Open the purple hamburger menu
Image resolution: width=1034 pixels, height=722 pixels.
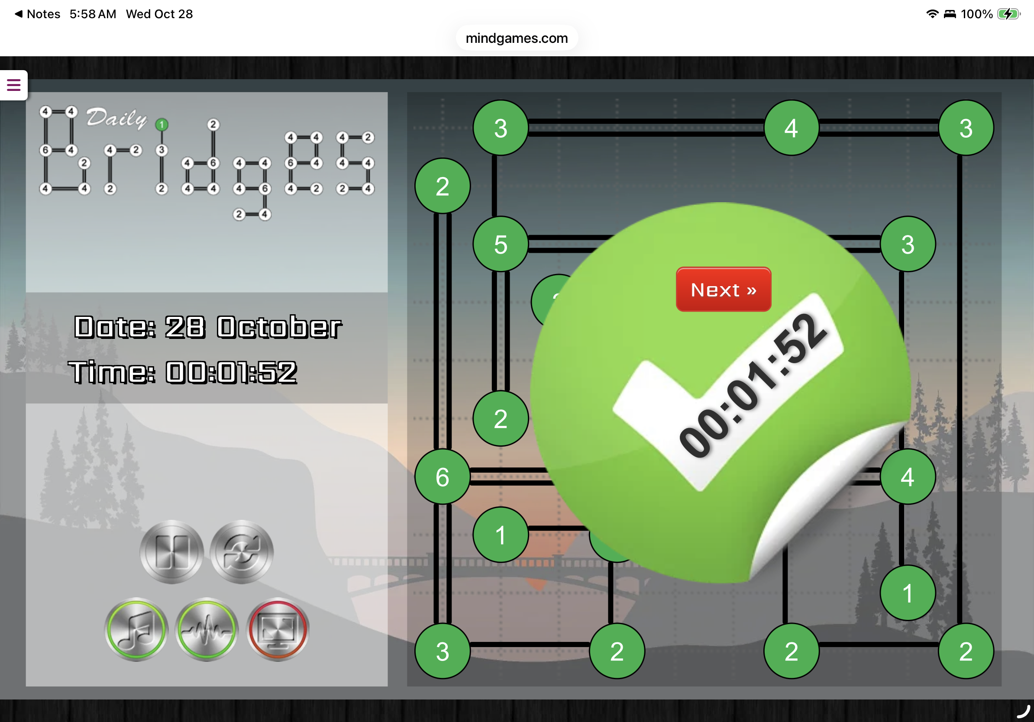13,85
